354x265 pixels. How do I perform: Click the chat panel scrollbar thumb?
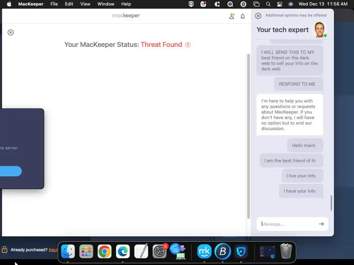point(331,203)
